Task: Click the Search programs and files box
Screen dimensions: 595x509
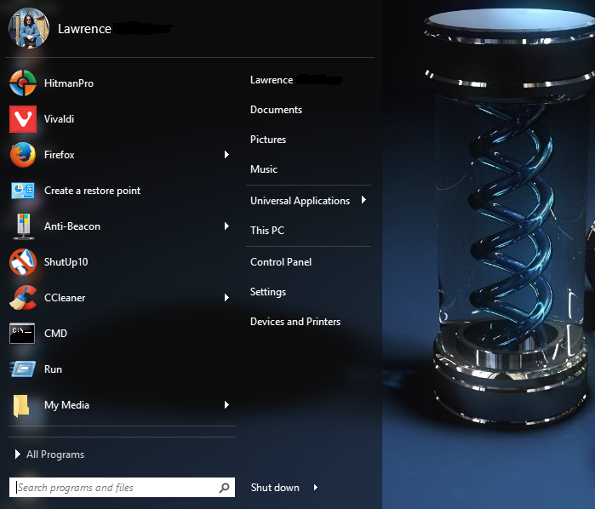Action: (x=122, y=488)
